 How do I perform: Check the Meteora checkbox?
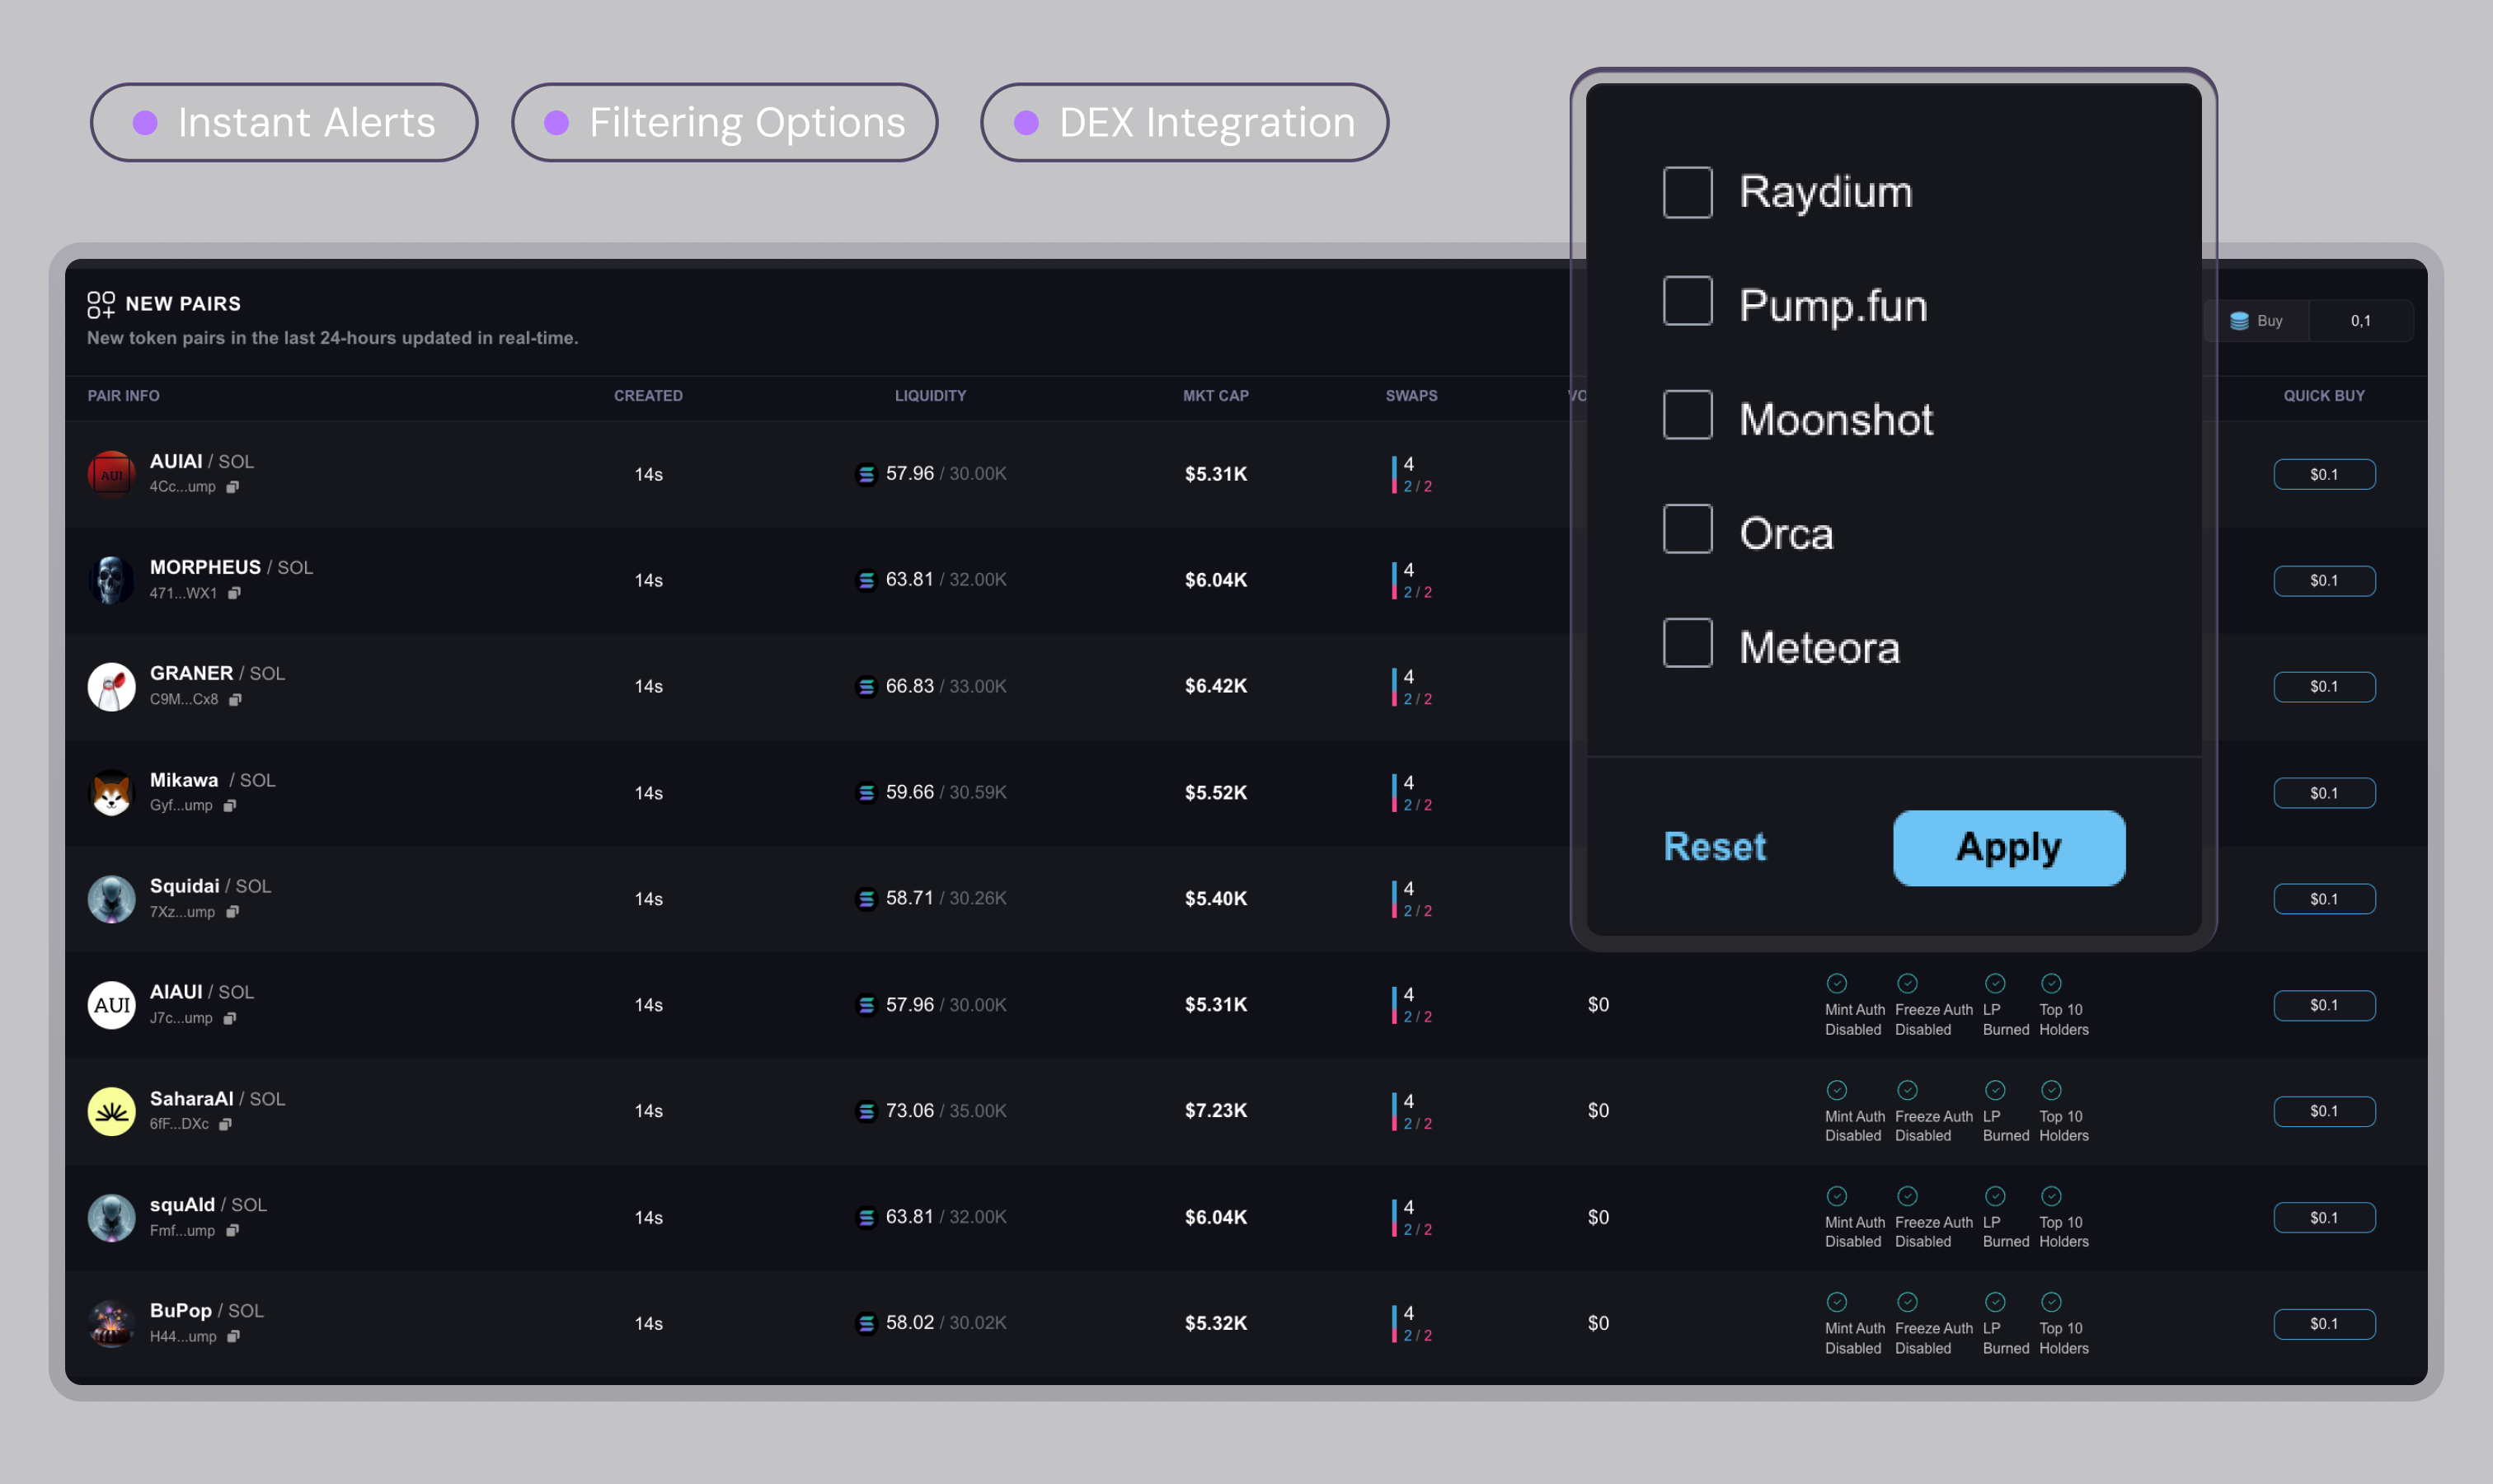pos(1687,643)
